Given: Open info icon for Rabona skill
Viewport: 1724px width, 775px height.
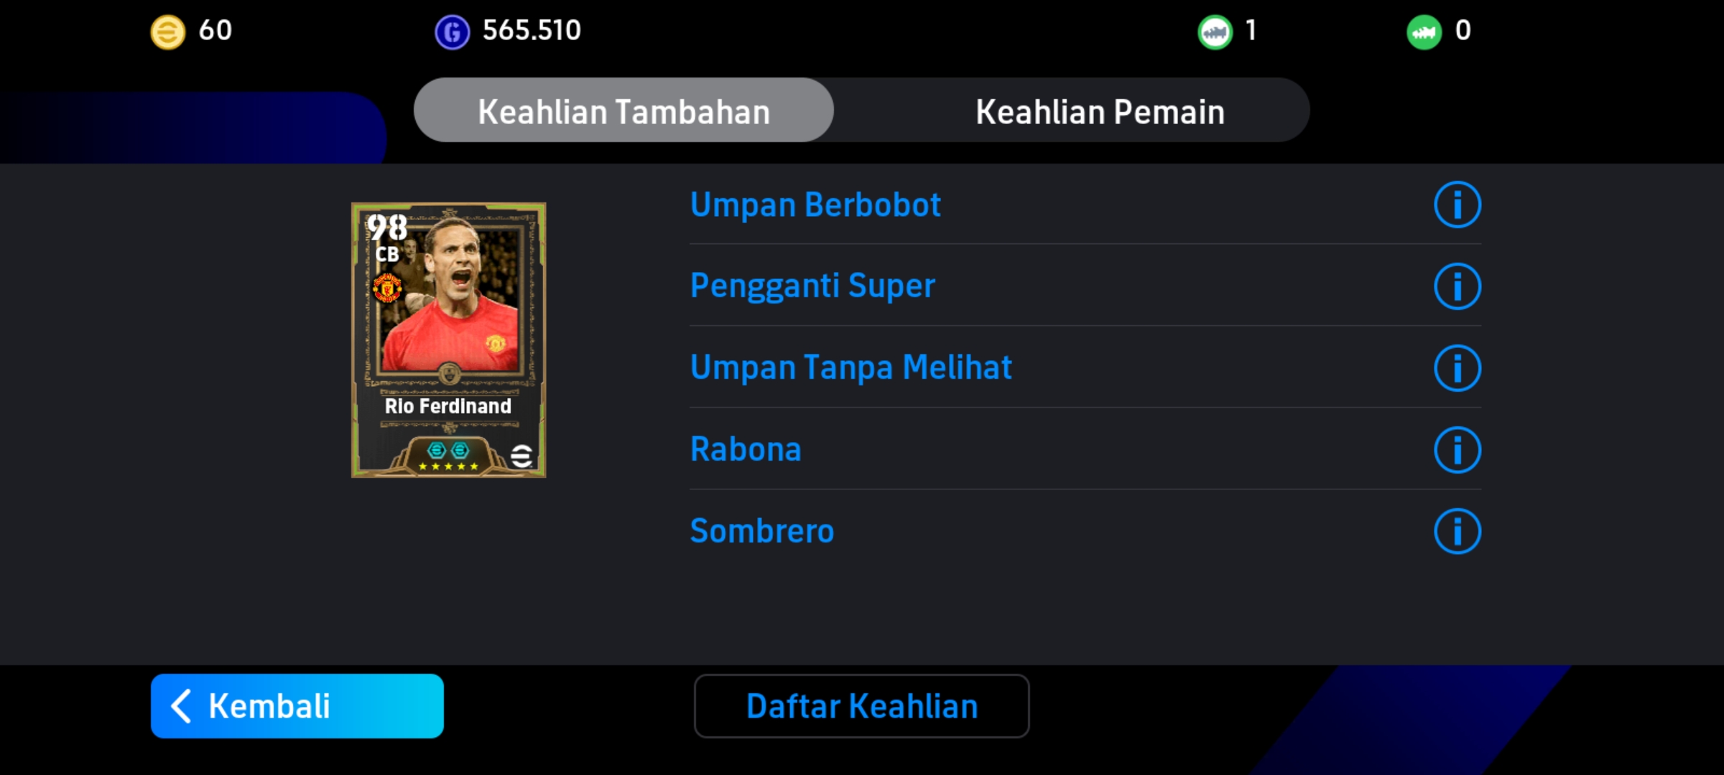Looking at the screenshot, I should 1457,450.
